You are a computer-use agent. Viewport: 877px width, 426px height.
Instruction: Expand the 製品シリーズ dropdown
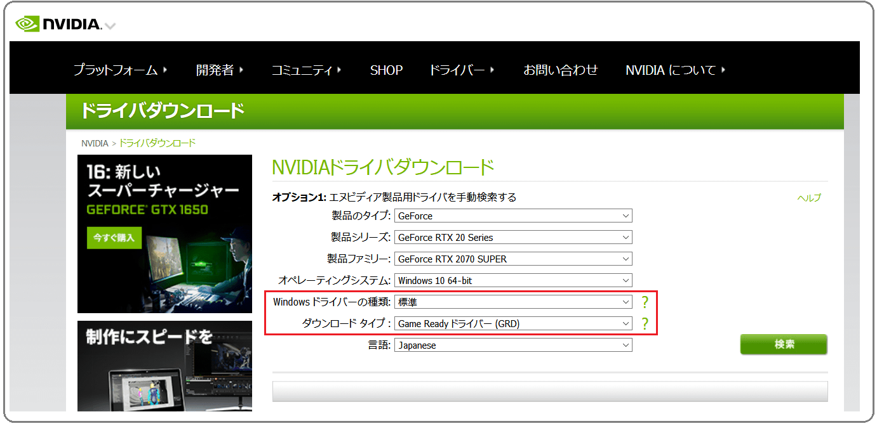[x=513, y=238]
